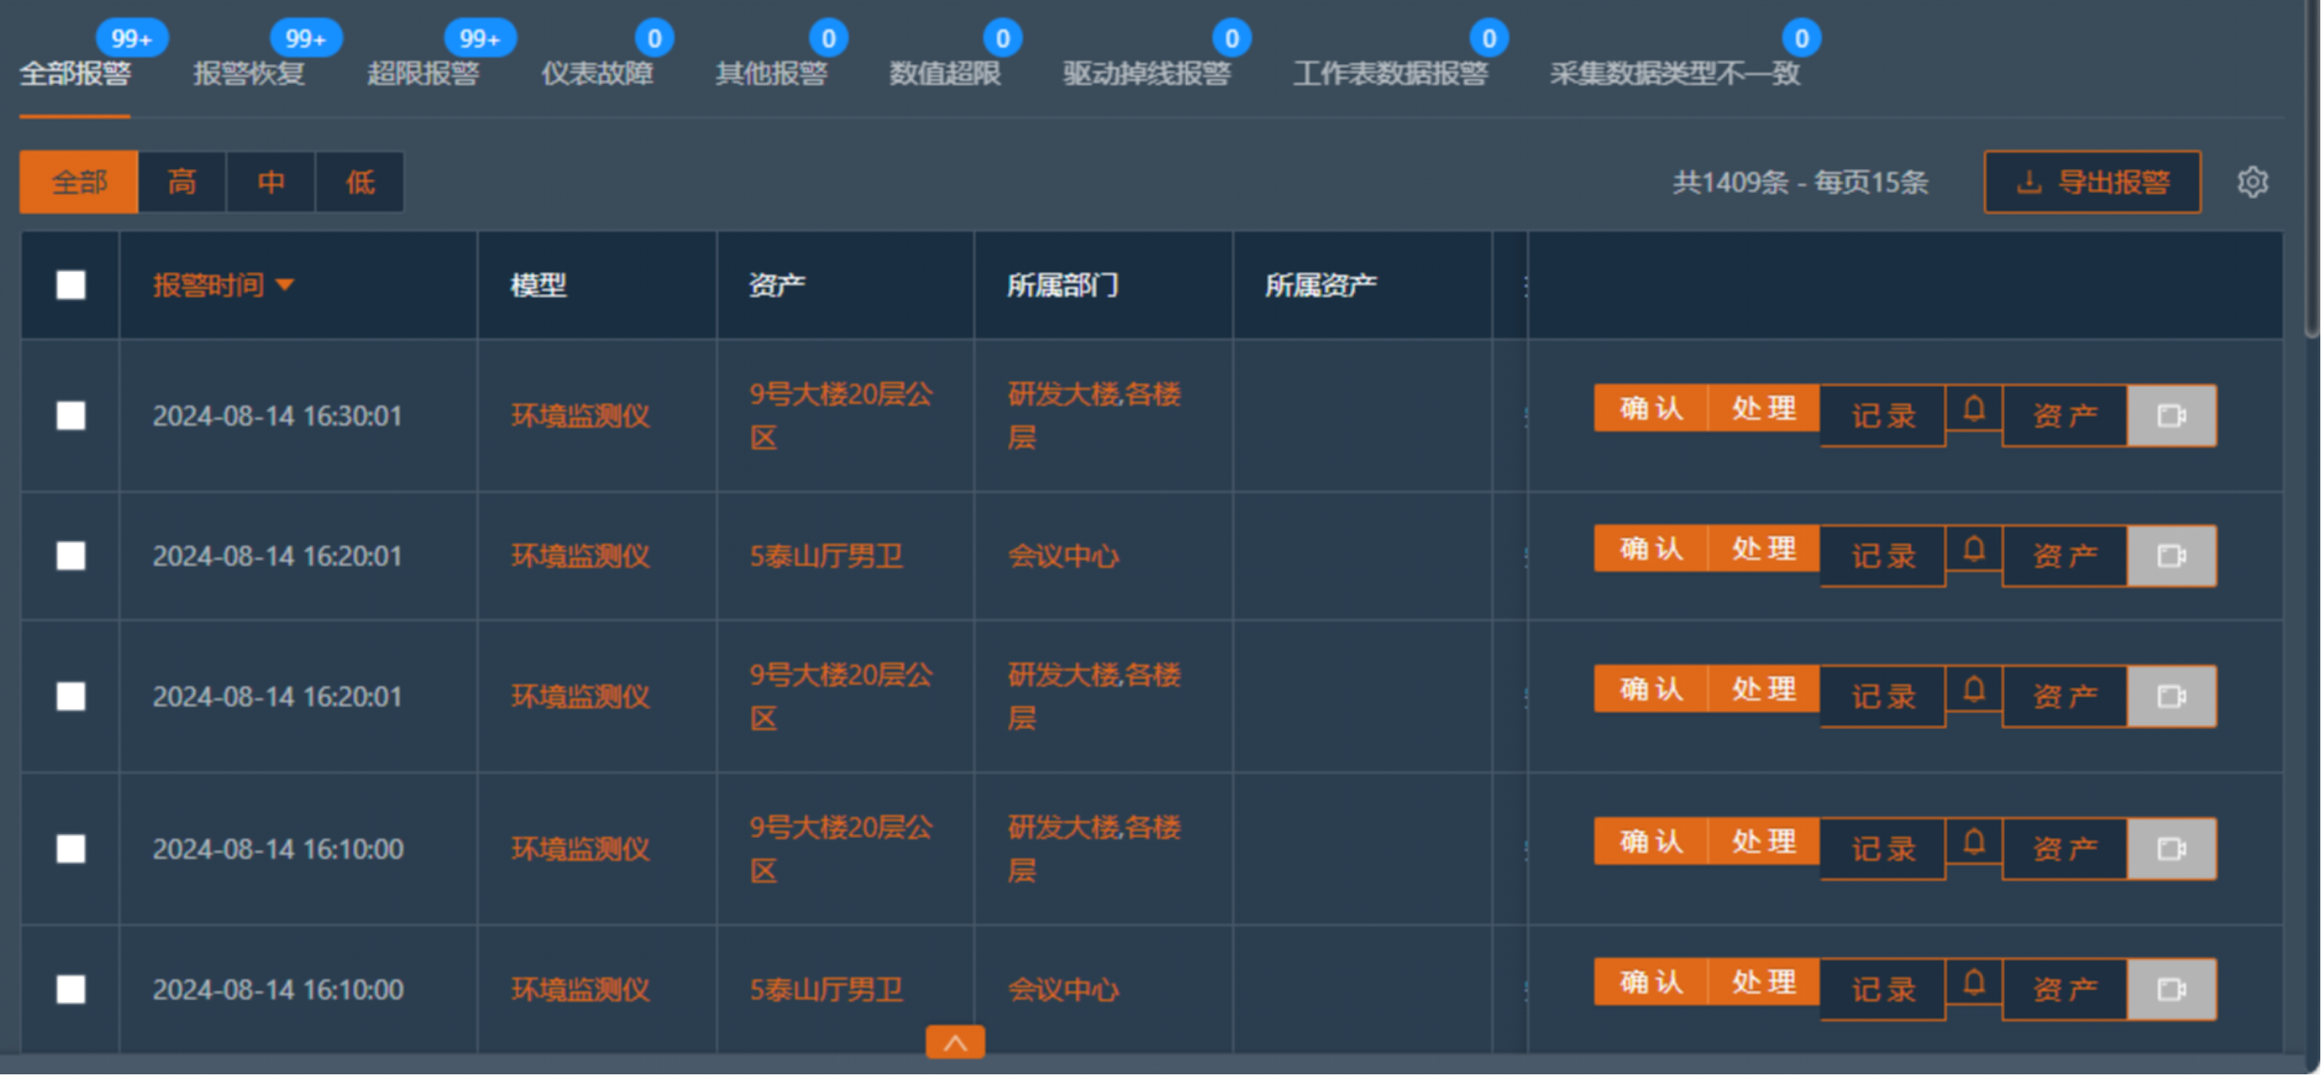Click the notification bell icon in the first alarm row
The width and height of the screenshot is (2322, 1076).
1973,415
